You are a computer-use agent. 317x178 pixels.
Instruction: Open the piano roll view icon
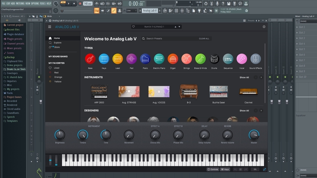(170, 11)
